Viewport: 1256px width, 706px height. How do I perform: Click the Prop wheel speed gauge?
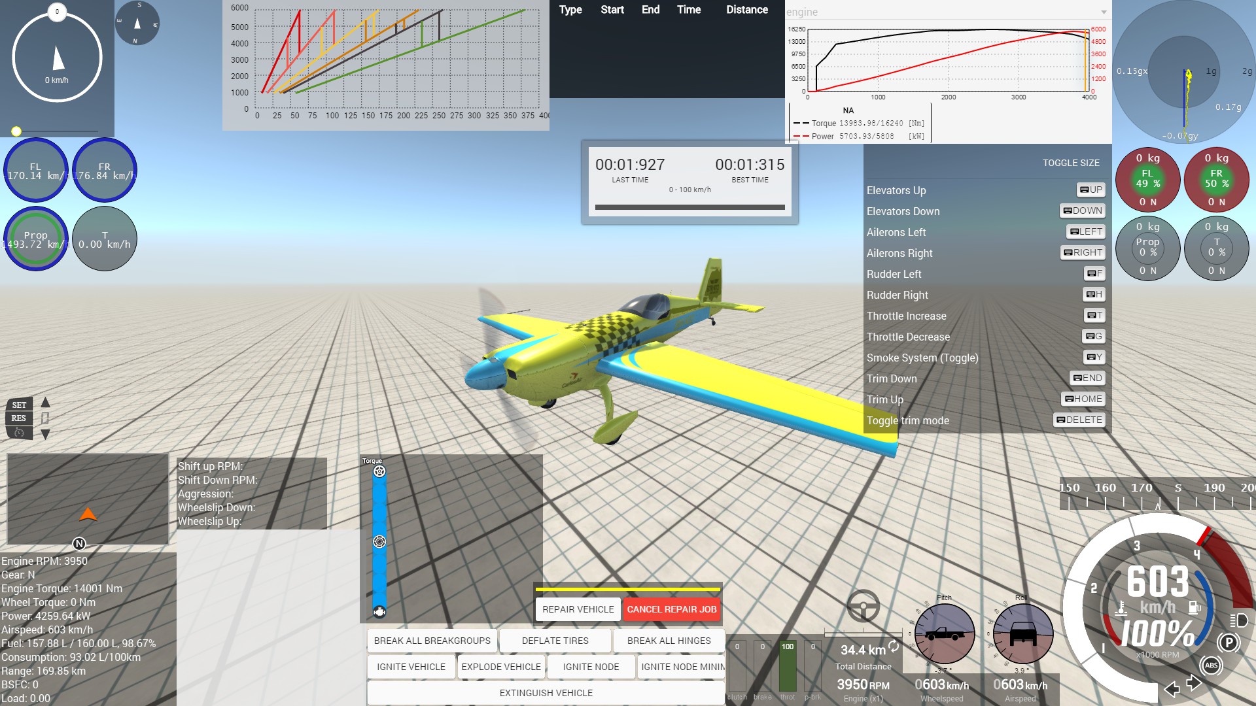click(36, 239)
